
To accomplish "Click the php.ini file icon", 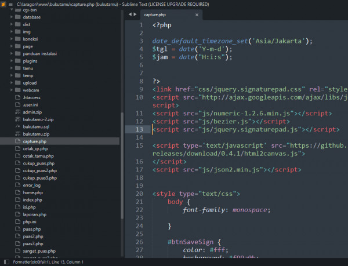I will pyautogui.click(x=18, y=221).
